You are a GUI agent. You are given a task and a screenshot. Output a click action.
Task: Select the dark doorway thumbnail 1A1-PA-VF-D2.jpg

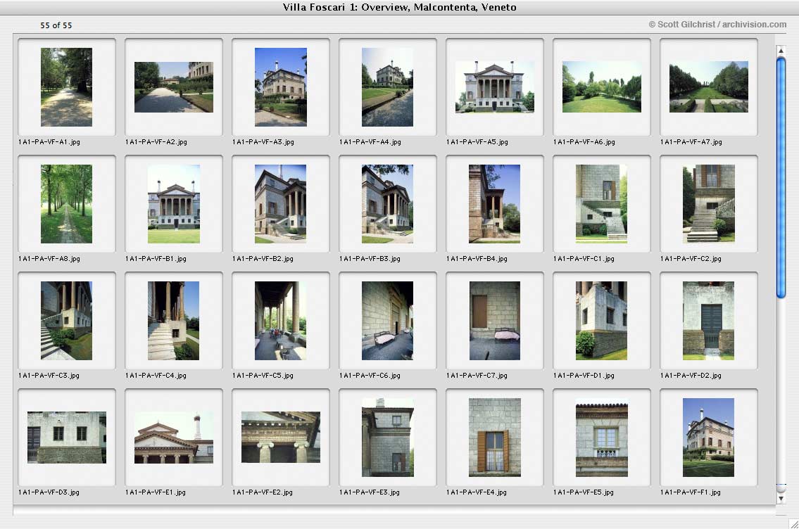pos(709,321)
